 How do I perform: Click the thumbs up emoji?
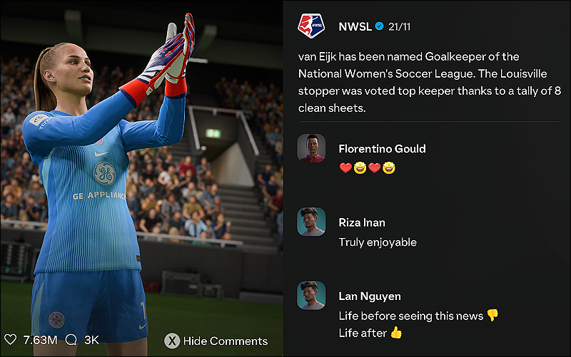tap(396, 332)
